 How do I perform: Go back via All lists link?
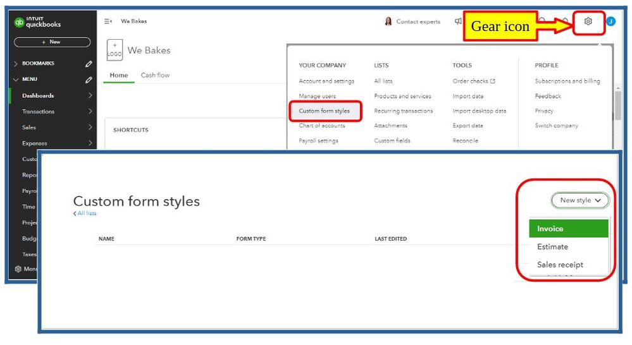click(85, 214)
